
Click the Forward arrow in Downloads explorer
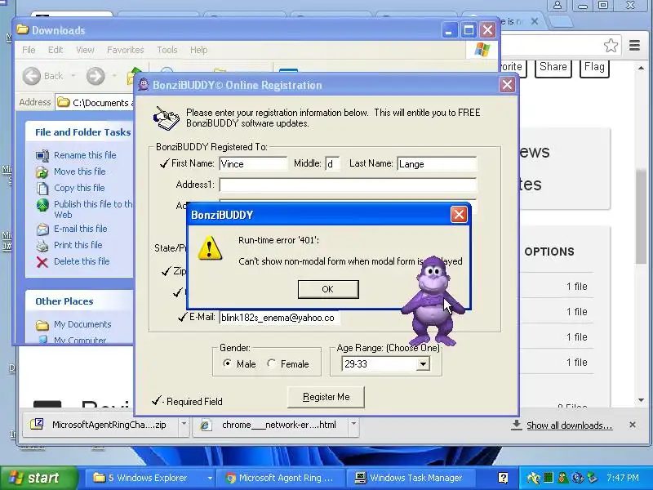(96, 76)
